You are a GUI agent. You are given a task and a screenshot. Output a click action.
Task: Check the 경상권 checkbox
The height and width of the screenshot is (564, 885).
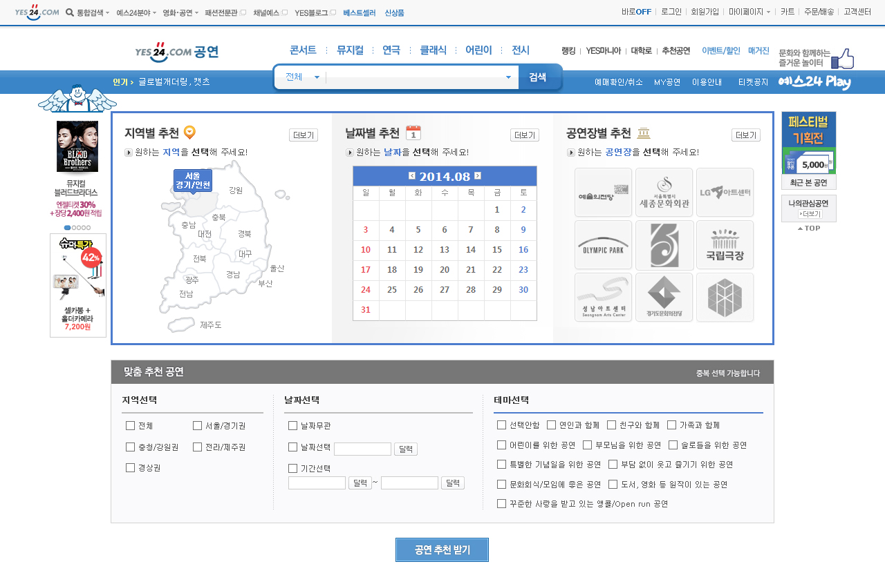point(130,467)
